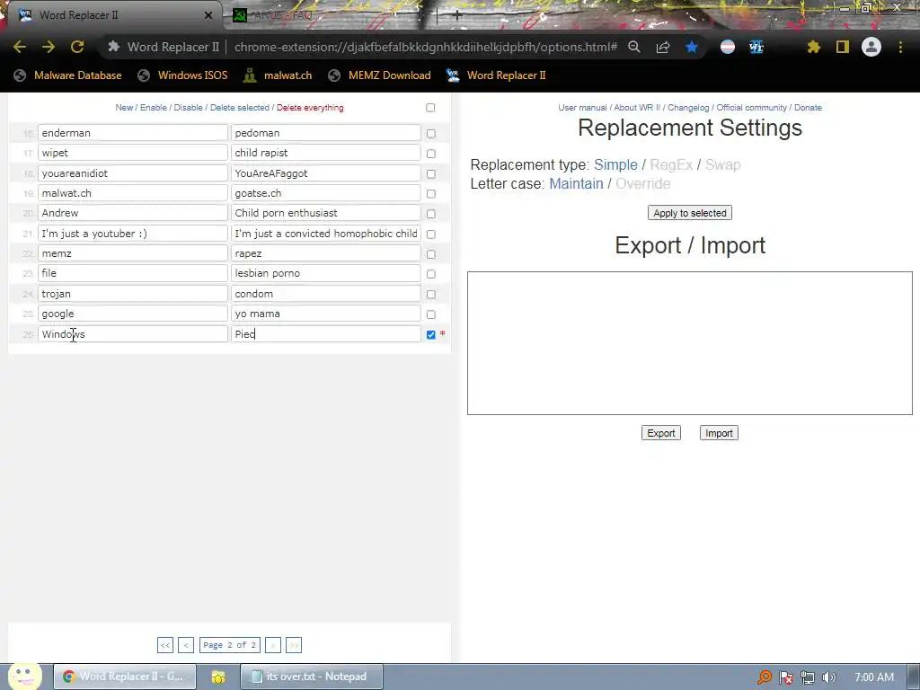
Task: Check the box for the google row
Action: click(x=431, y=314)
